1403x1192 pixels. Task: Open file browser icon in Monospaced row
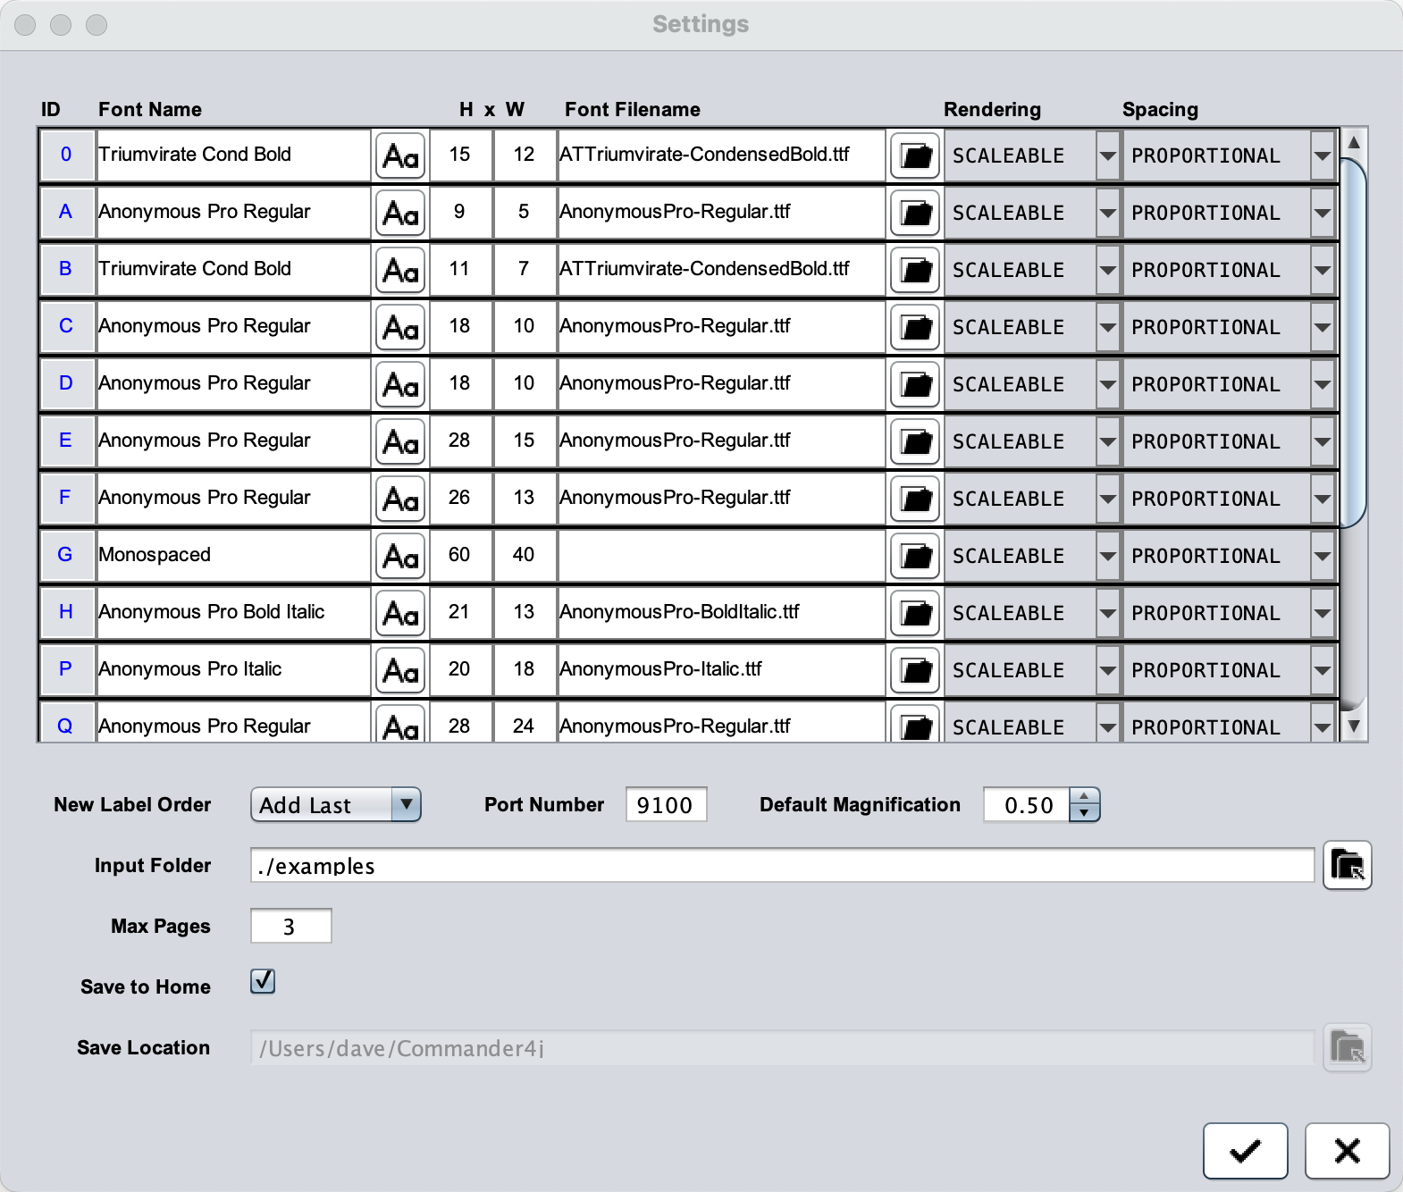(915, 556)
